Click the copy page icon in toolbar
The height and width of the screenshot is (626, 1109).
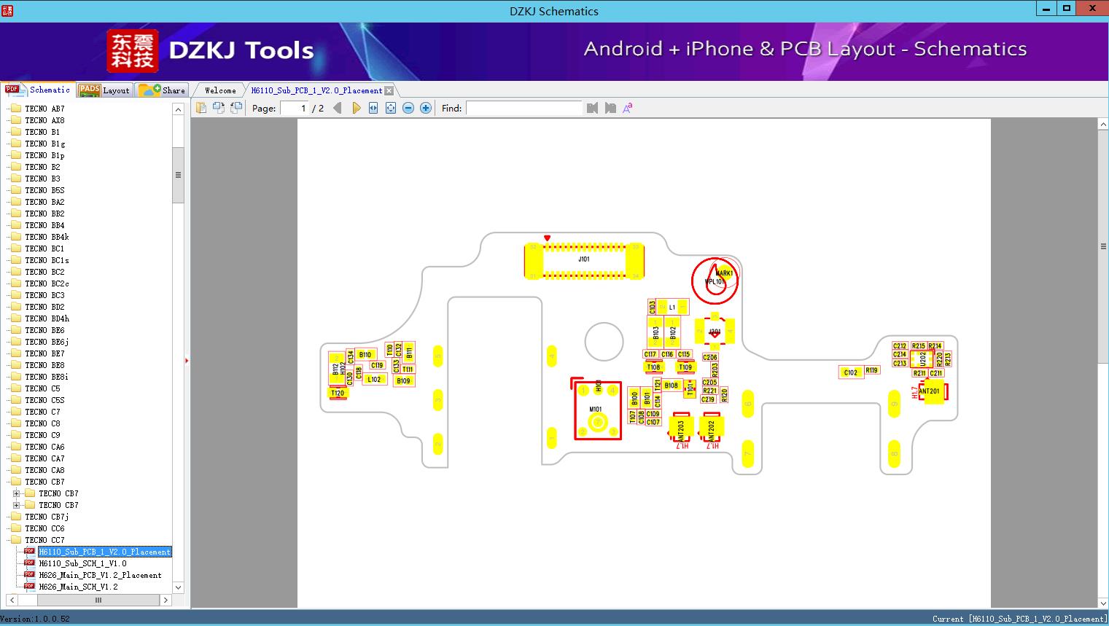pyautogui.click(x=201, y=108)
